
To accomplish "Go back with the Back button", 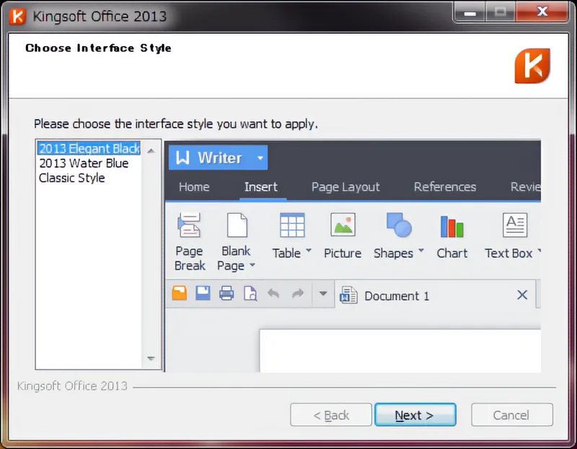I will 331,415.
